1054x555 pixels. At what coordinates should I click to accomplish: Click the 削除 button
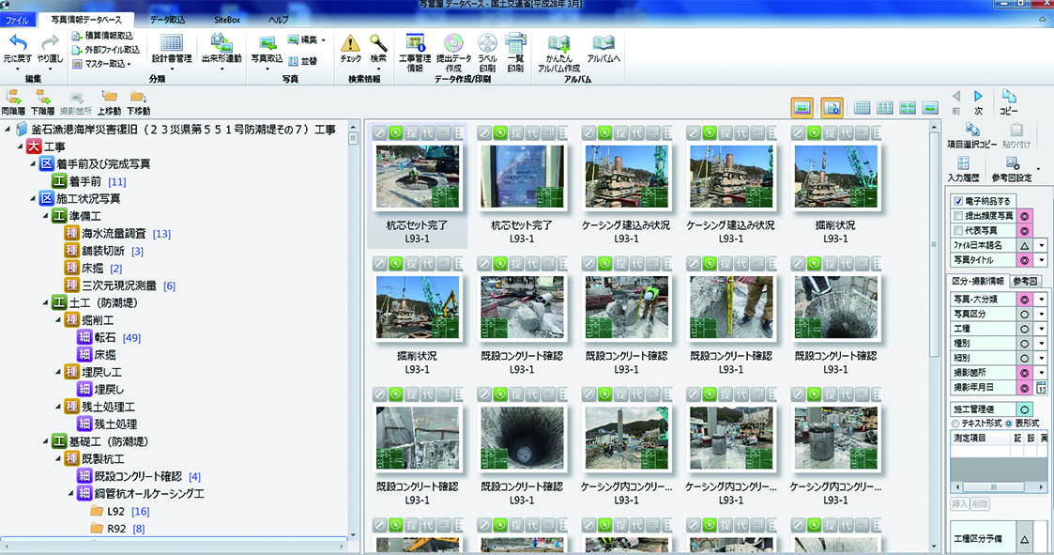980,504
